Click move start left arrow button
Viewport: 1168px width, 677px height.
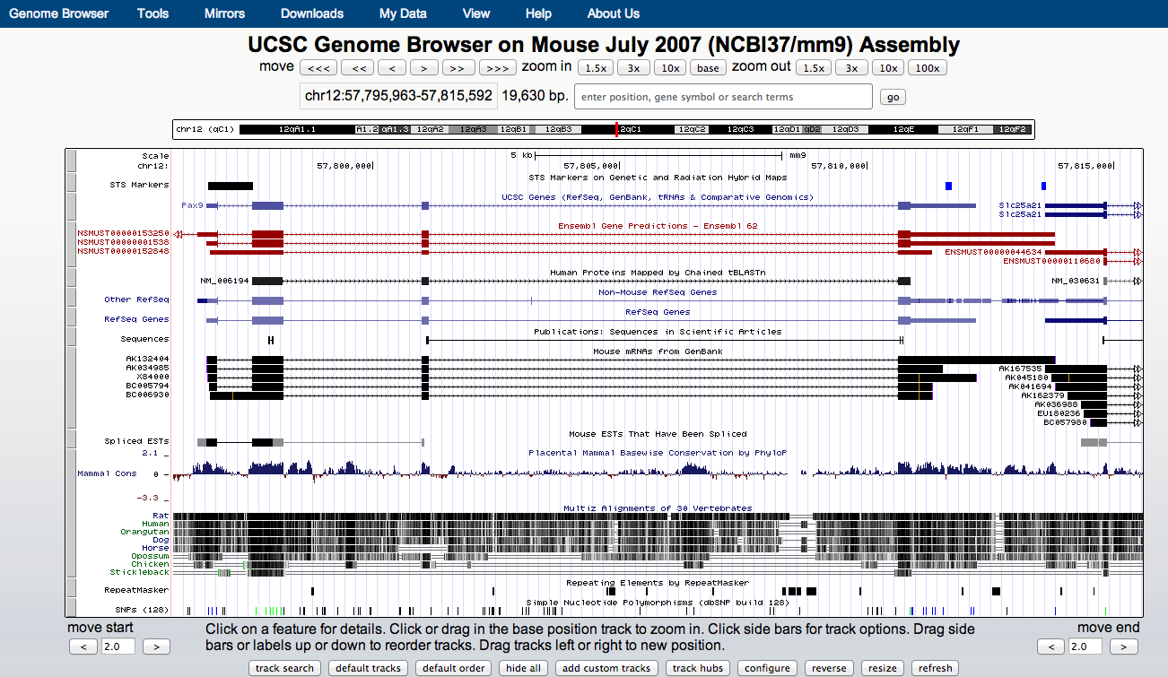pyautogui.click(x=83, y=647)
